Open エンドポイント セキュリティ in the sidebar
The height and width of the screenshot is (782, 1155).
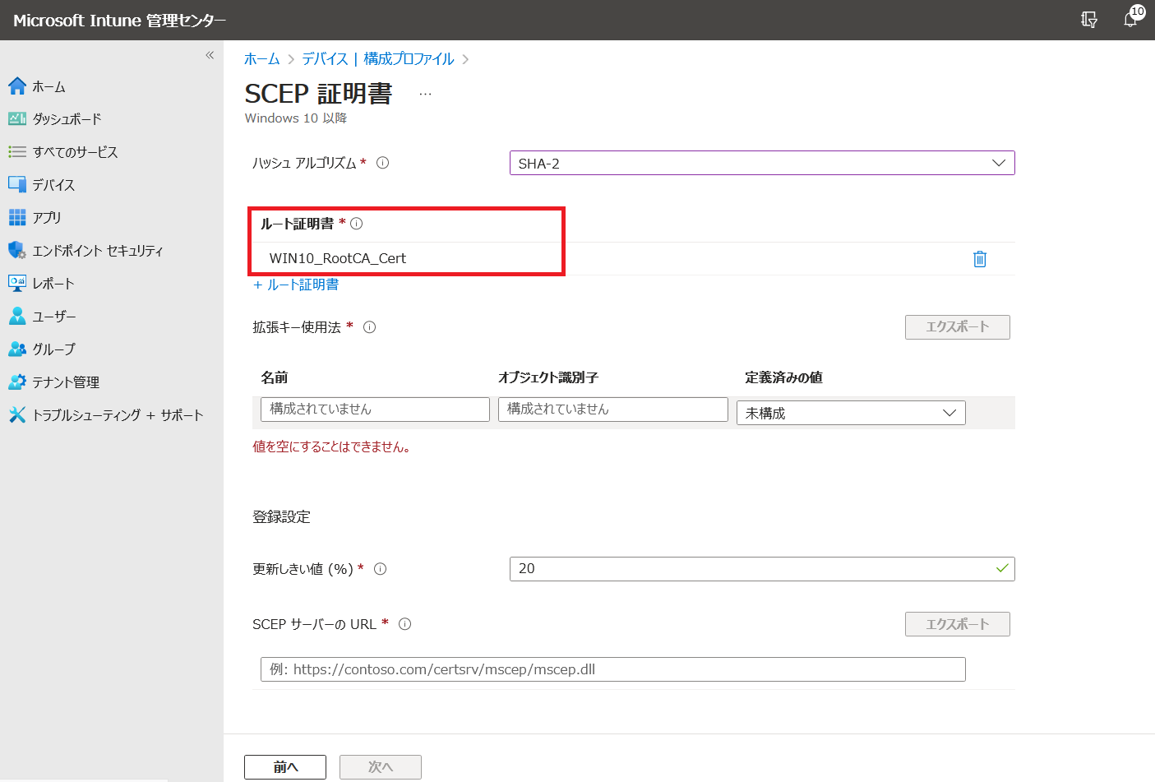tap(98, 251)
